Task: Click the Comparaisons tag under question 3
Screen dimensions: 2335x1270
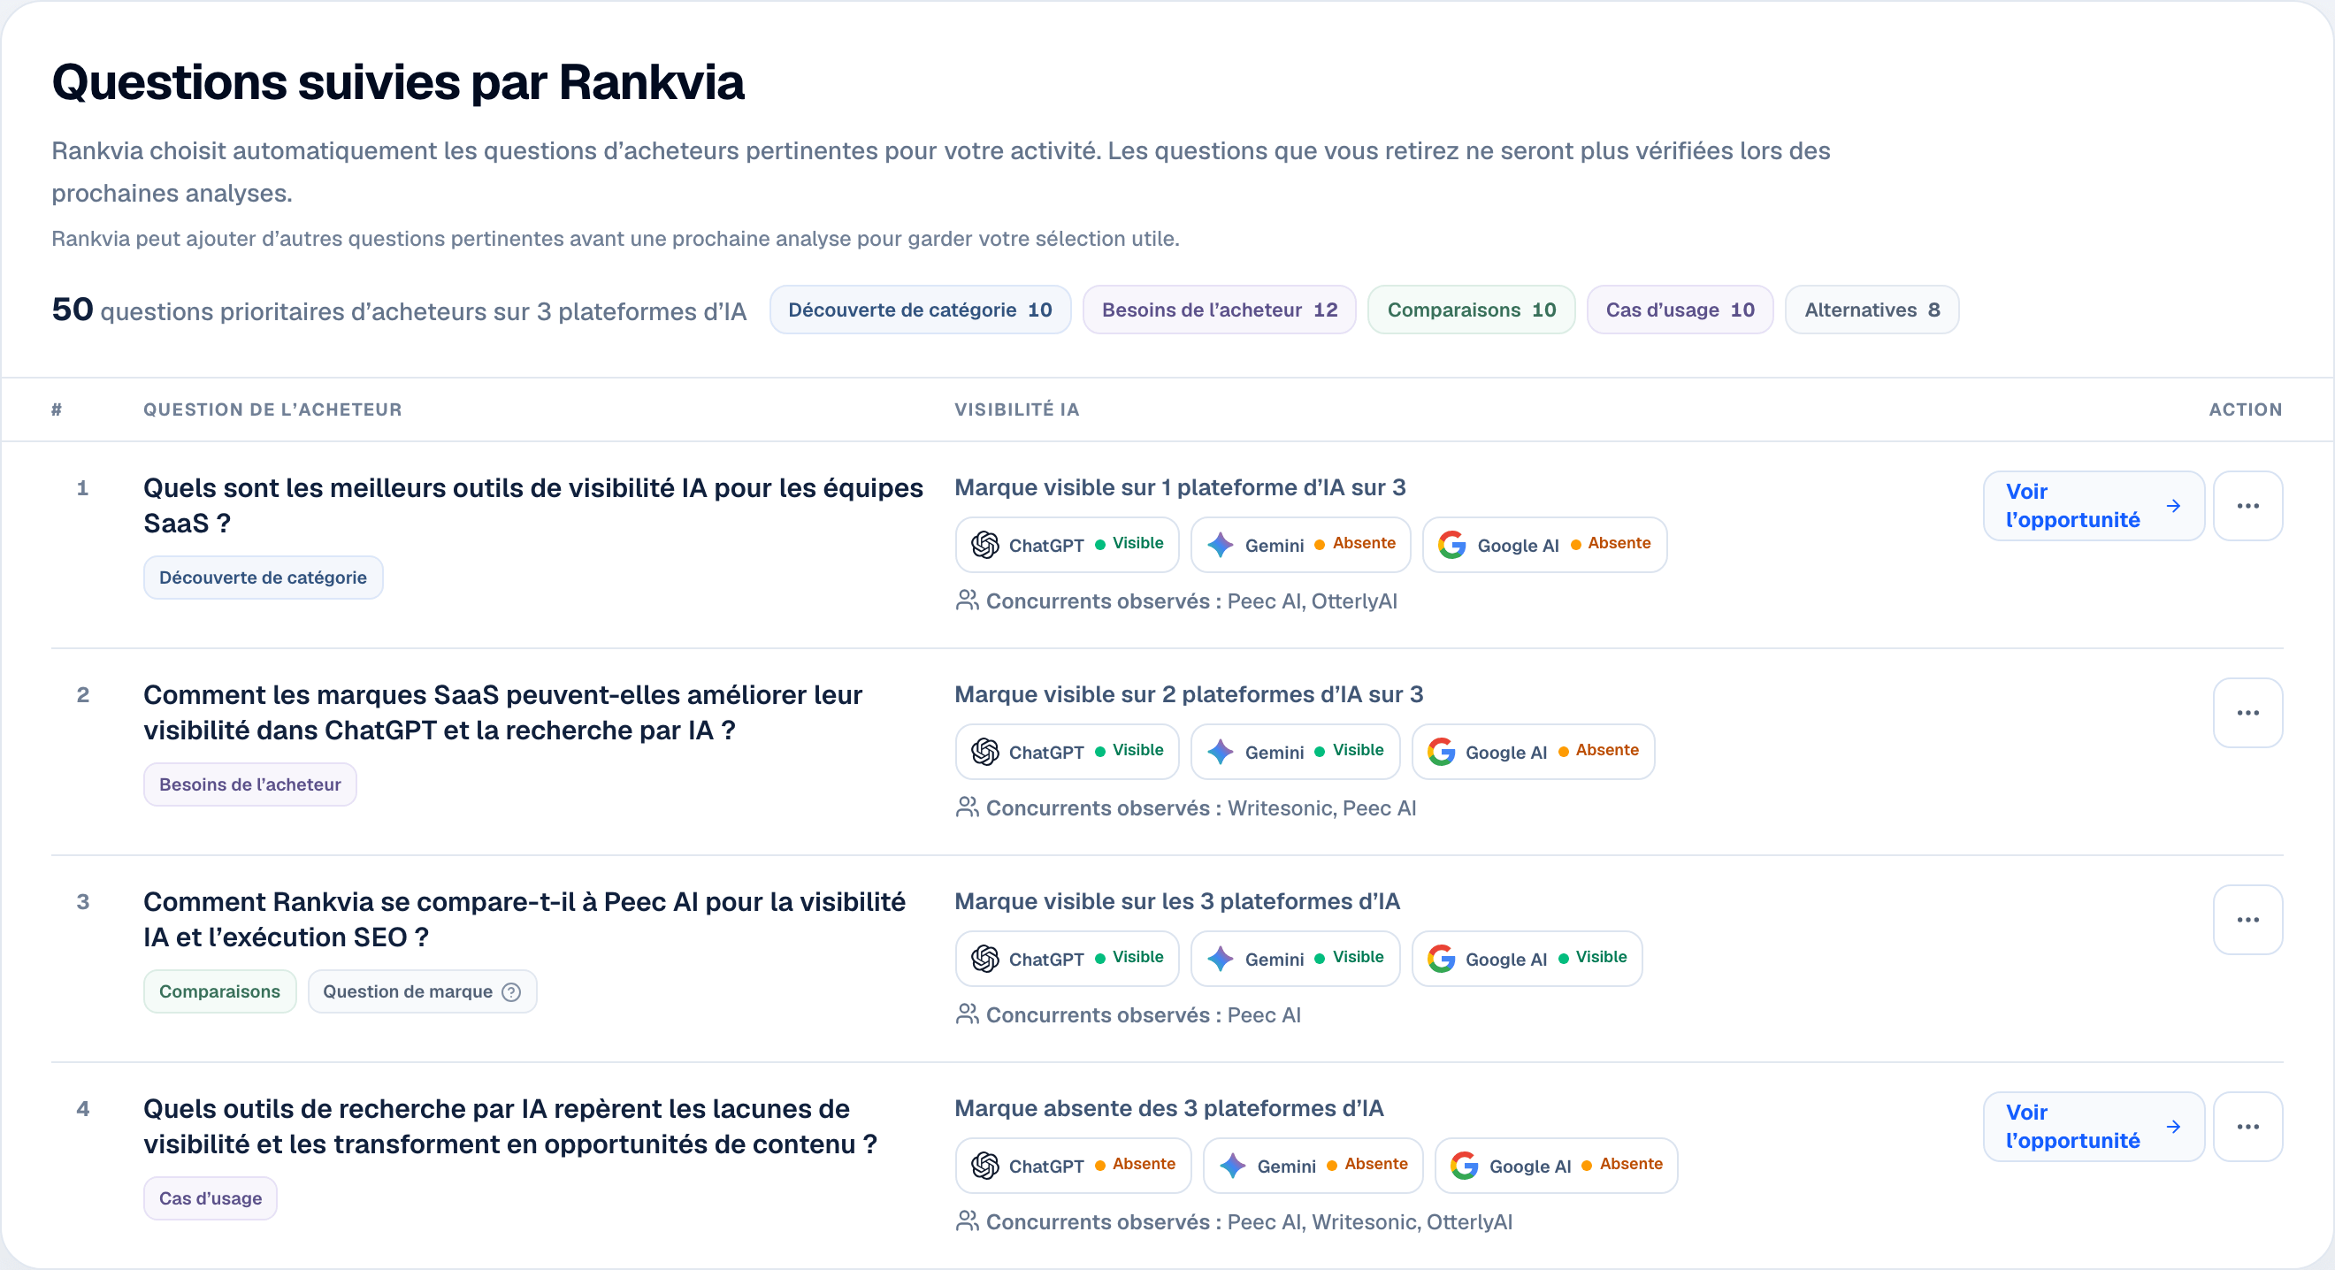Action: pyautogui.click(x=219, y=991)
